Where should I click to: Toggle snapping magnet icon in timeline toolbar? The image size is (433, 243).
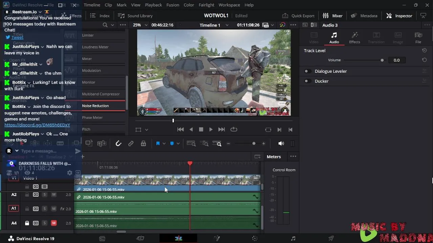[118, 143]
